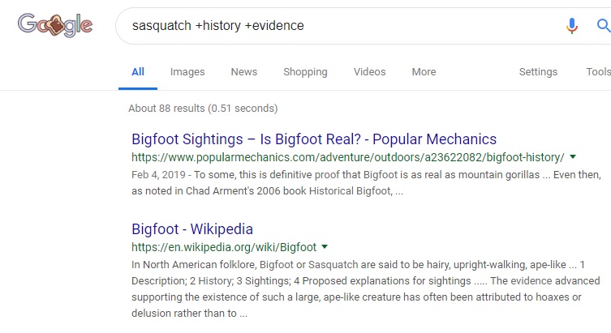The height and width of the screenshot is (333, 611).
Task: Switch to the Videos tab
Action: [x=369, y=72]
